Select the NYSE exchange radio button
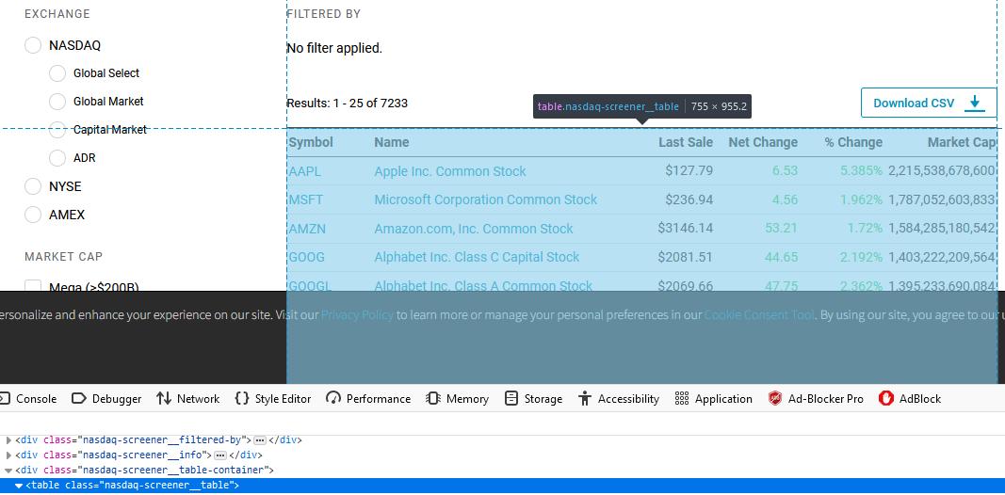The height and width of the screenshot is (495, 1005). pyautogui.click(x=33, y=186)
